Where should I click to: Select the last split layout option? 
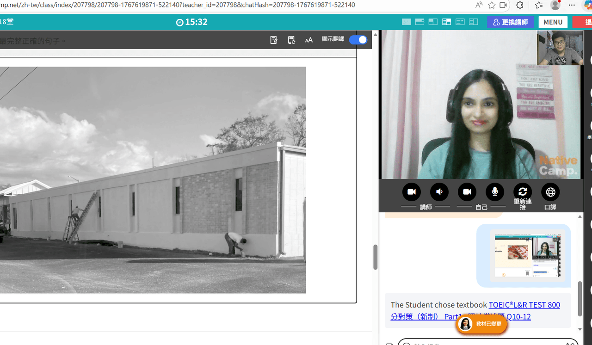[x=473, y=22]
